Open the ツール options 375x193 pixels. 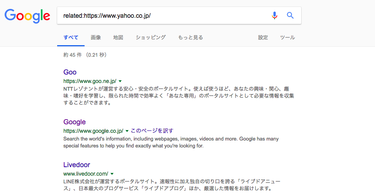click(x=287, y=37)
